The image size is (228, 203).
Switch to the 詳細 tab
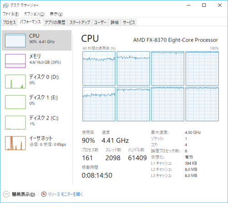point(114,22)
